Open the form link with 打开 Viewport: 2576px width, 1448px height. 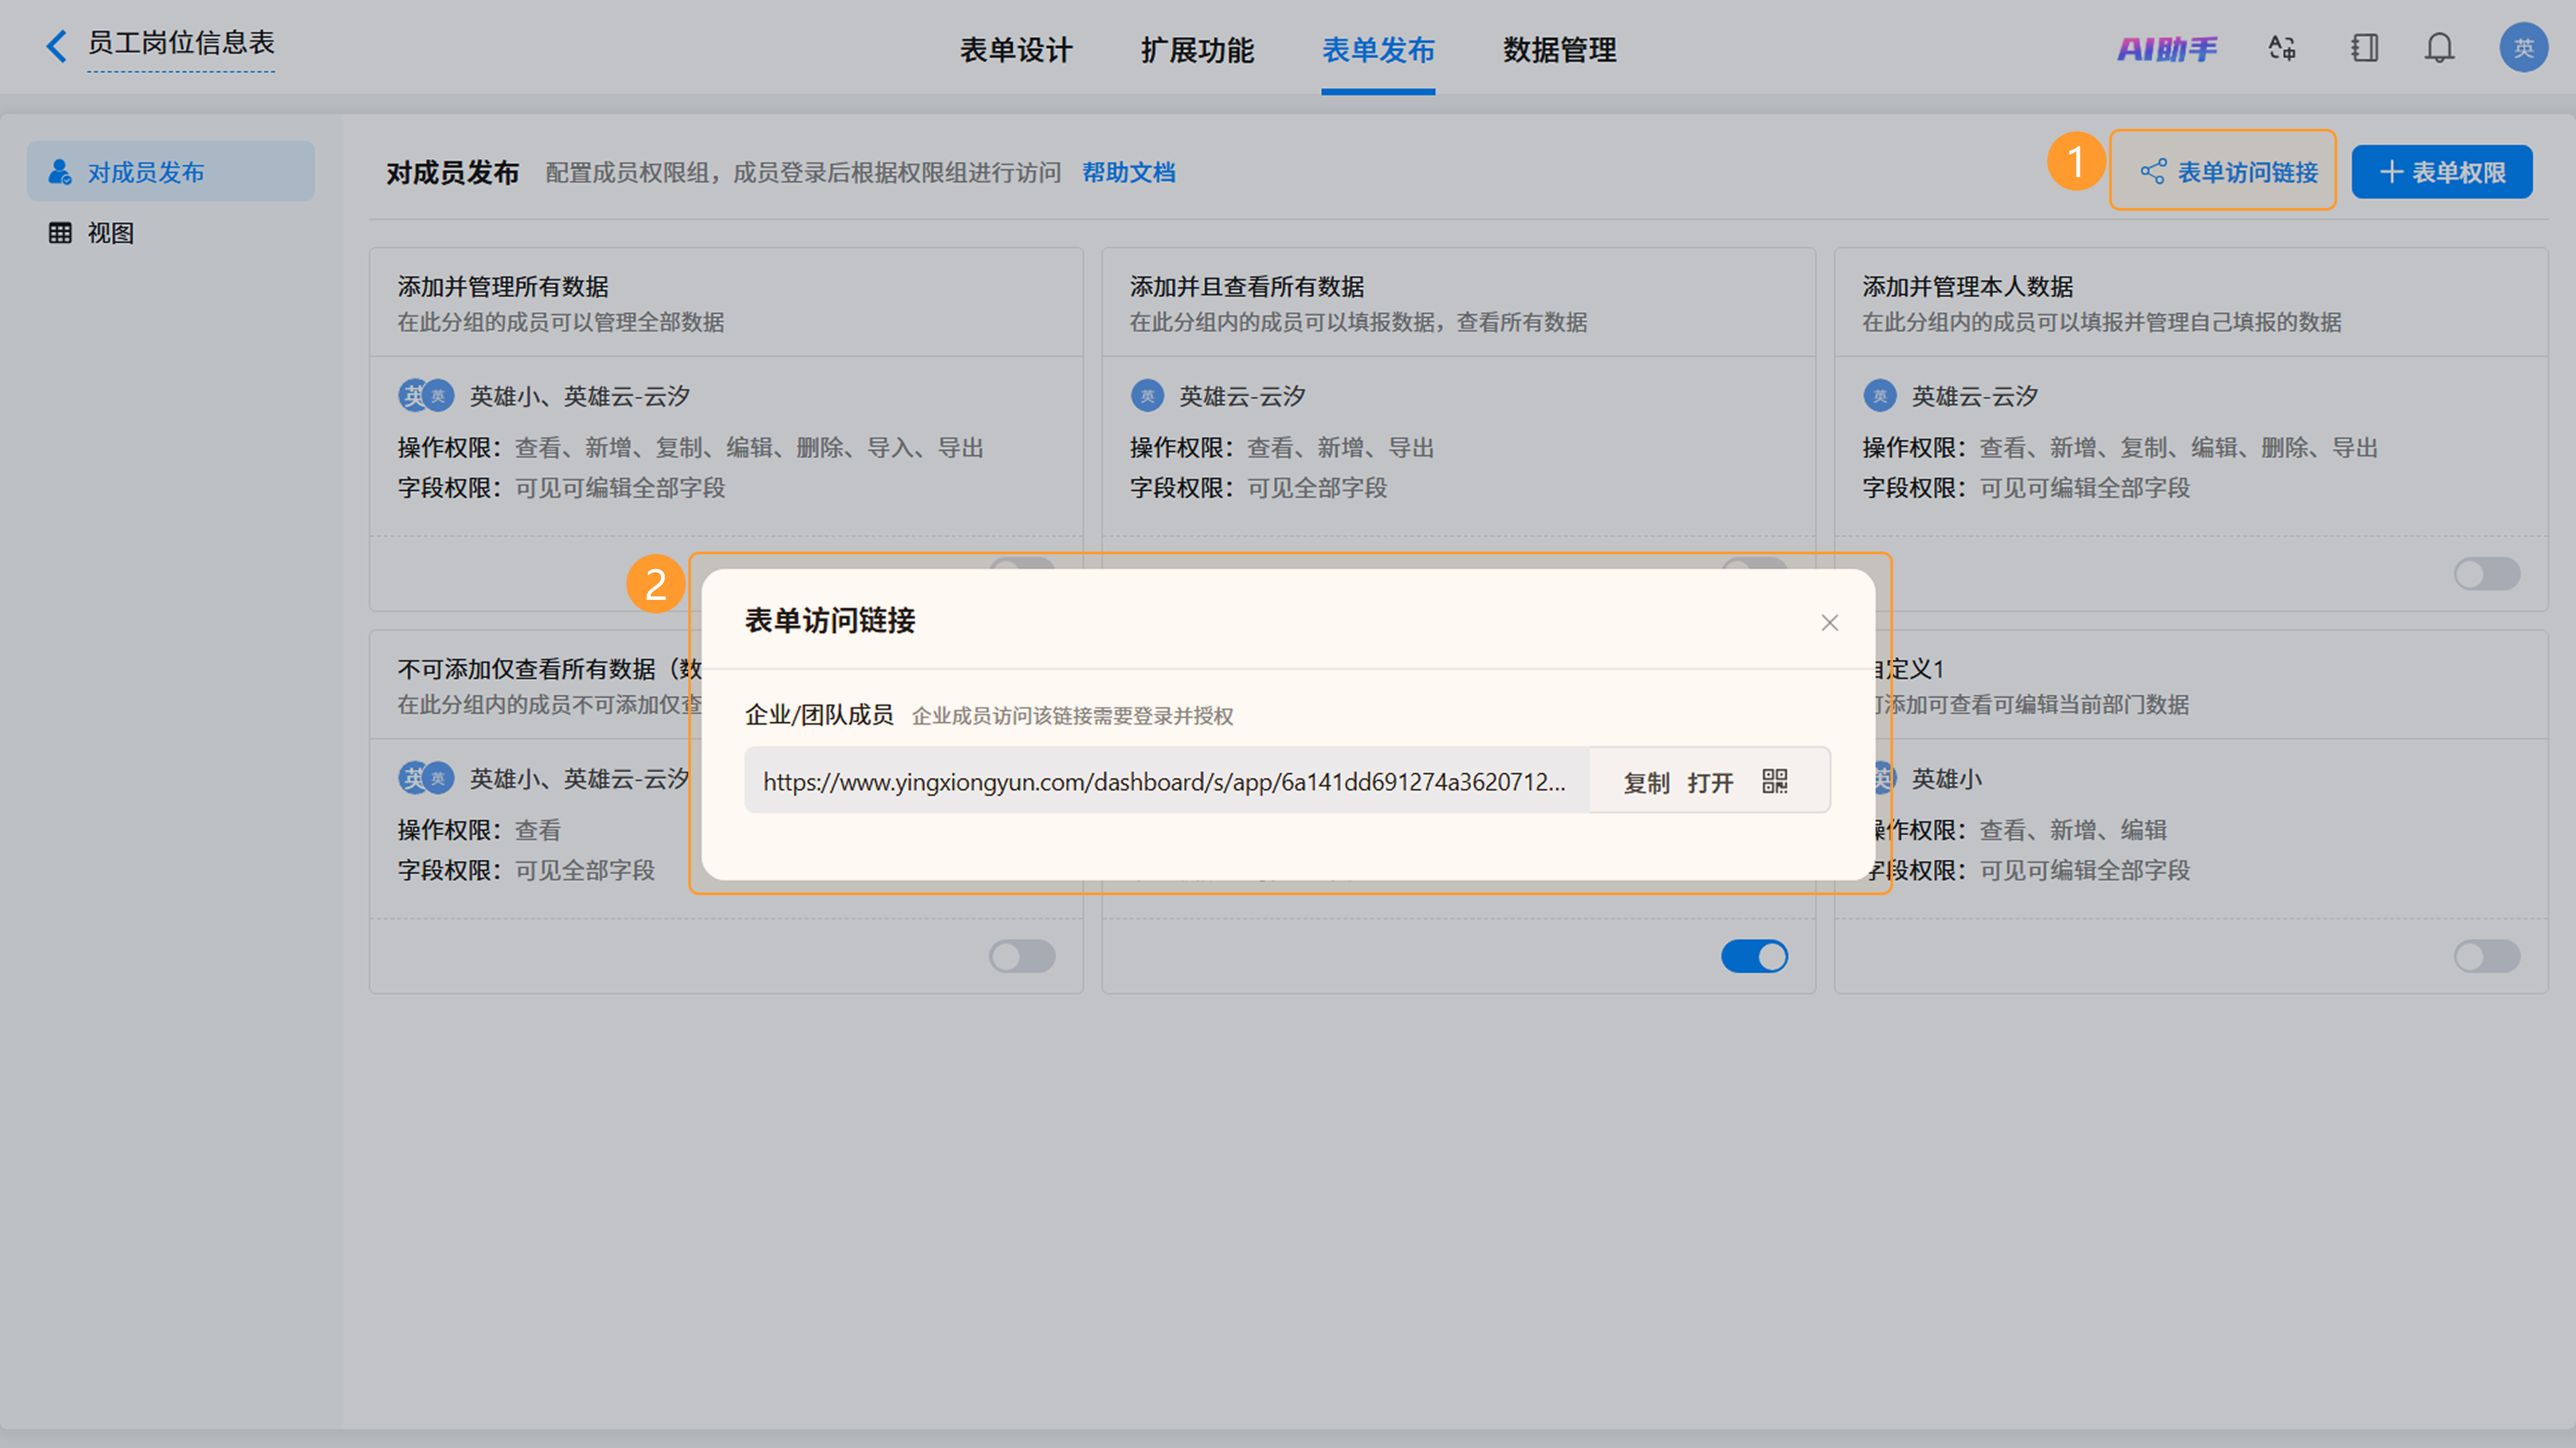tap(1710, 783)
